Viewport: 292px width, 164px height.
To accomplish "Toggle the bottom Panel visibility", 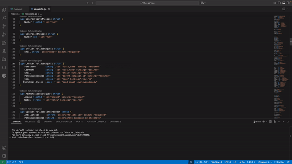I will 284,3.
